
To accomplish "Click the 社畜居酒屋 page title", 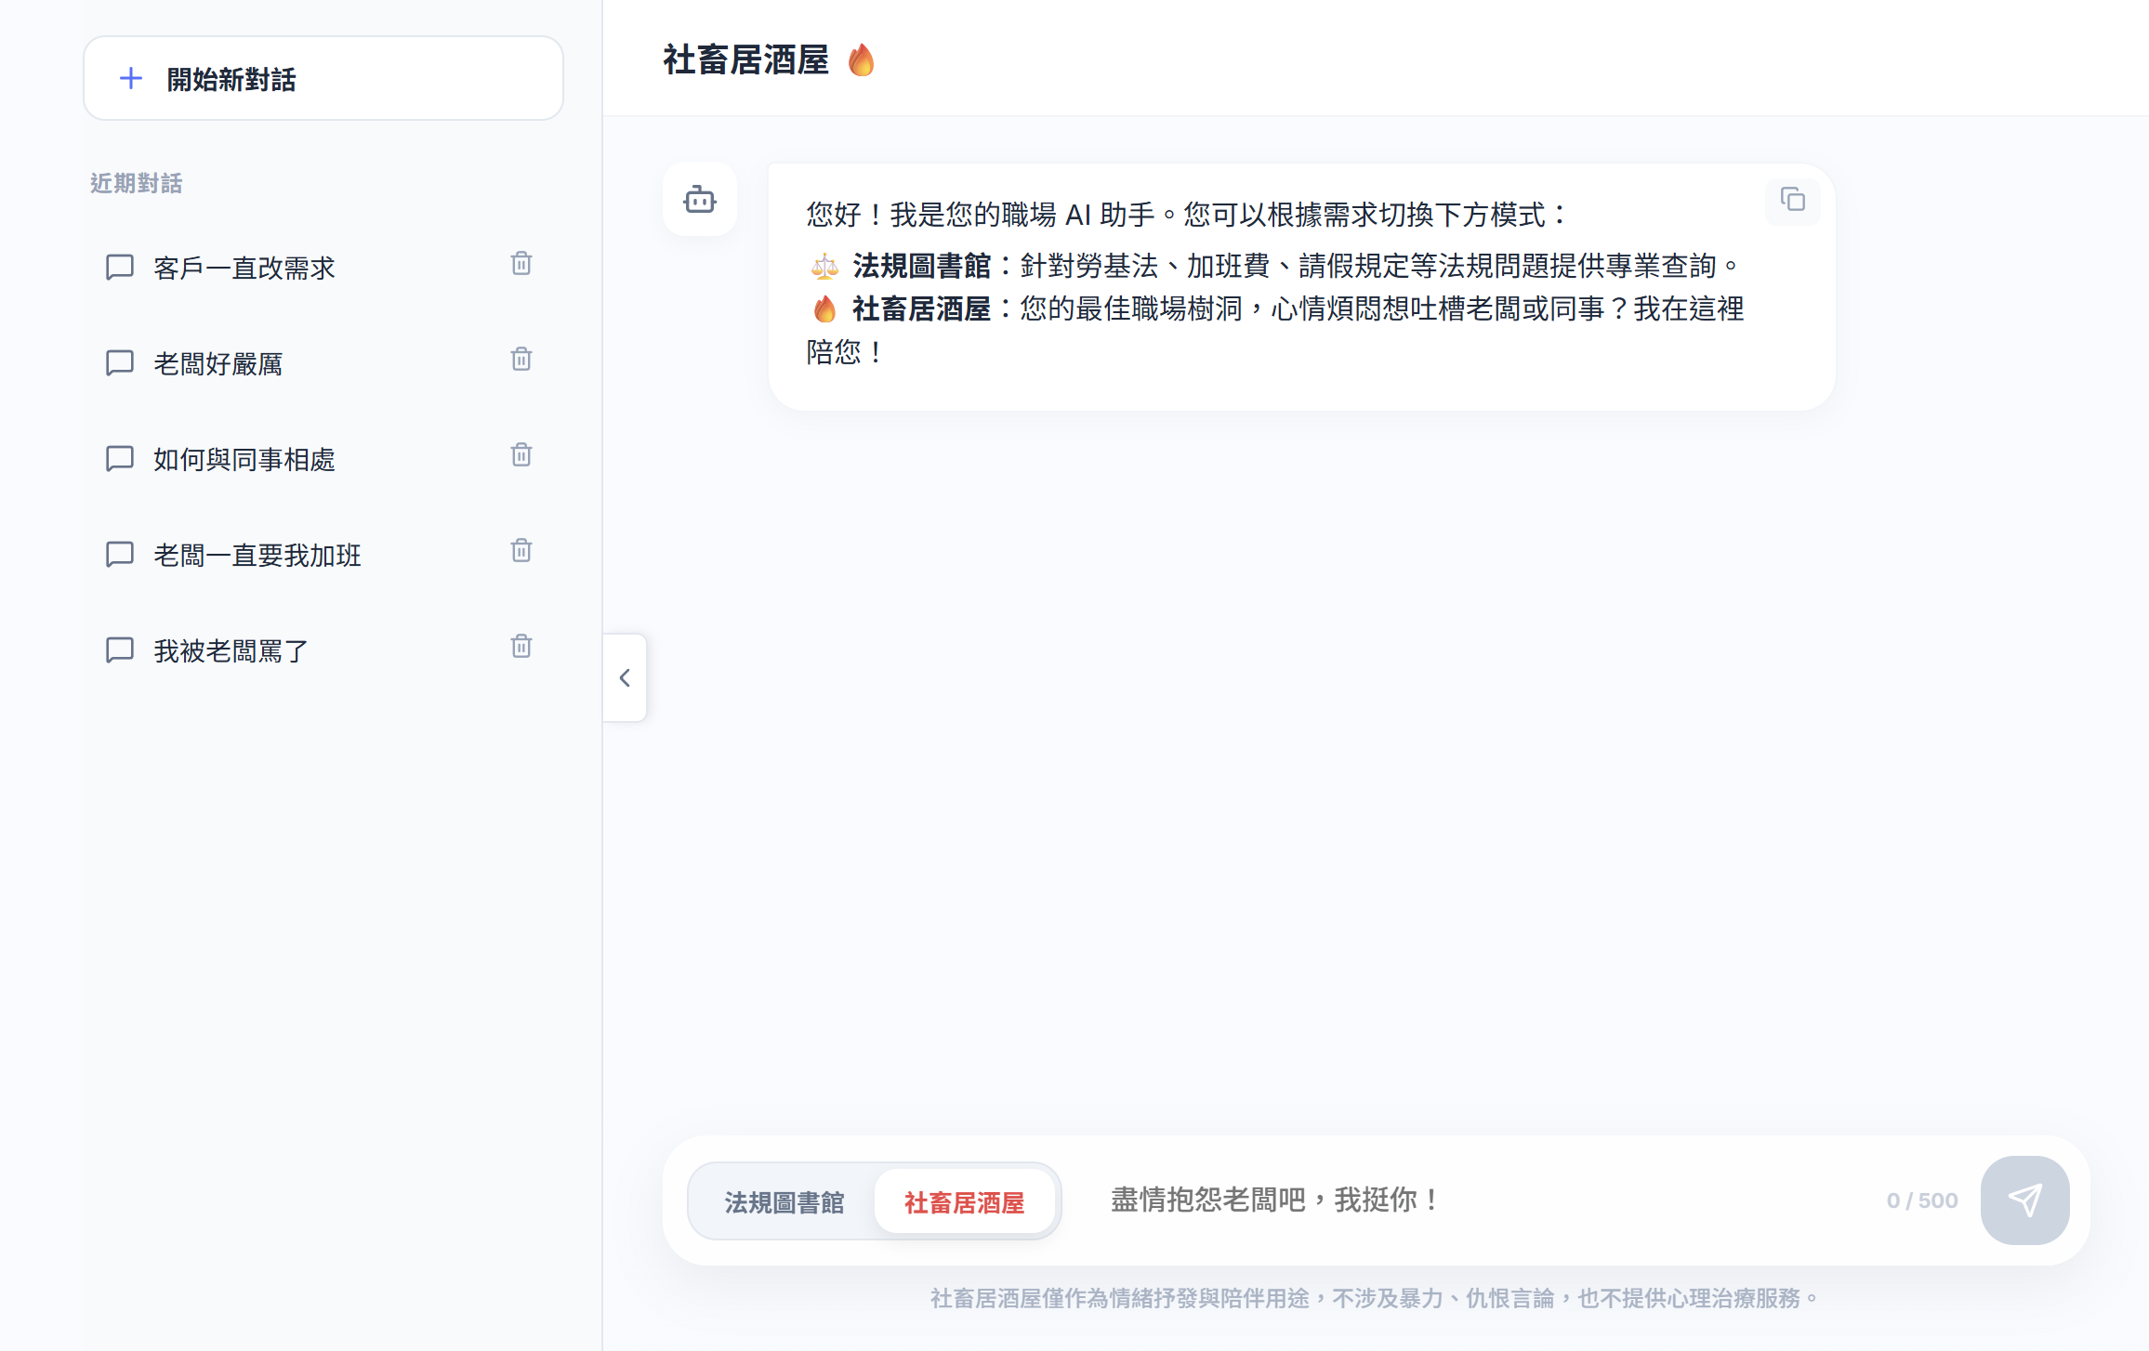I will (745, 60).
